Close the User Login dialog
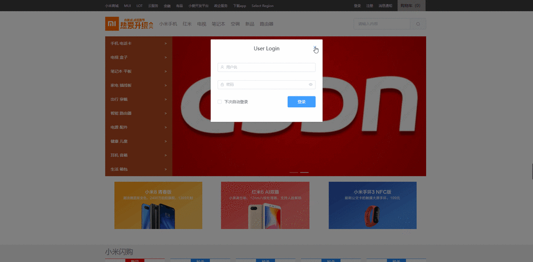Screen dimensions: 533x262 [x=315, y=48]
